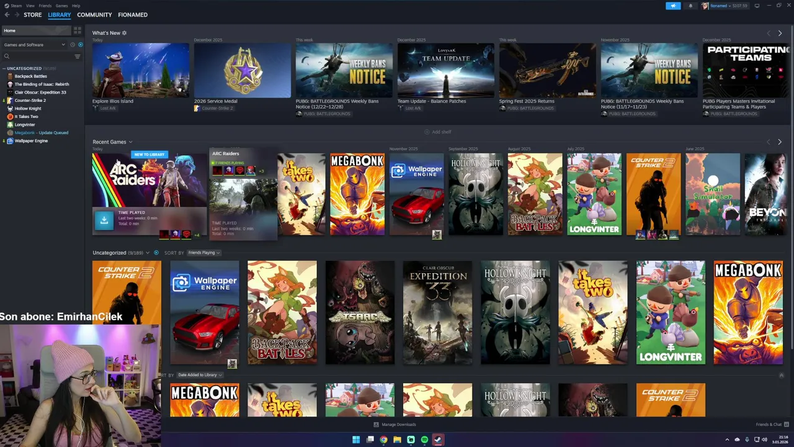Switch to the STORE tab

pos(32,15)
